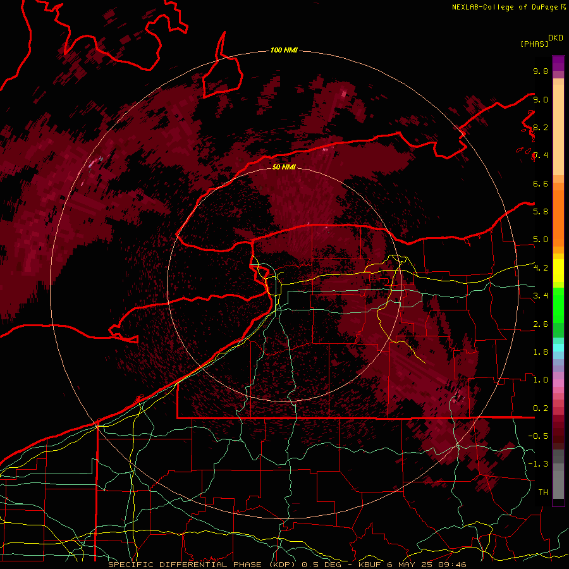Click the 3.4 value on the color scale

[541, 296]
